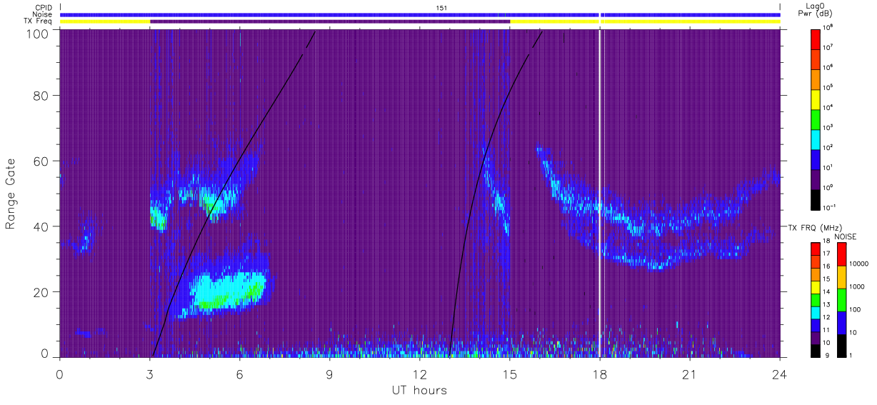This screenshot has width=877, height=405.
Task: Click the black segment of Lag0 Pwr colorbar
Action: 816,200
